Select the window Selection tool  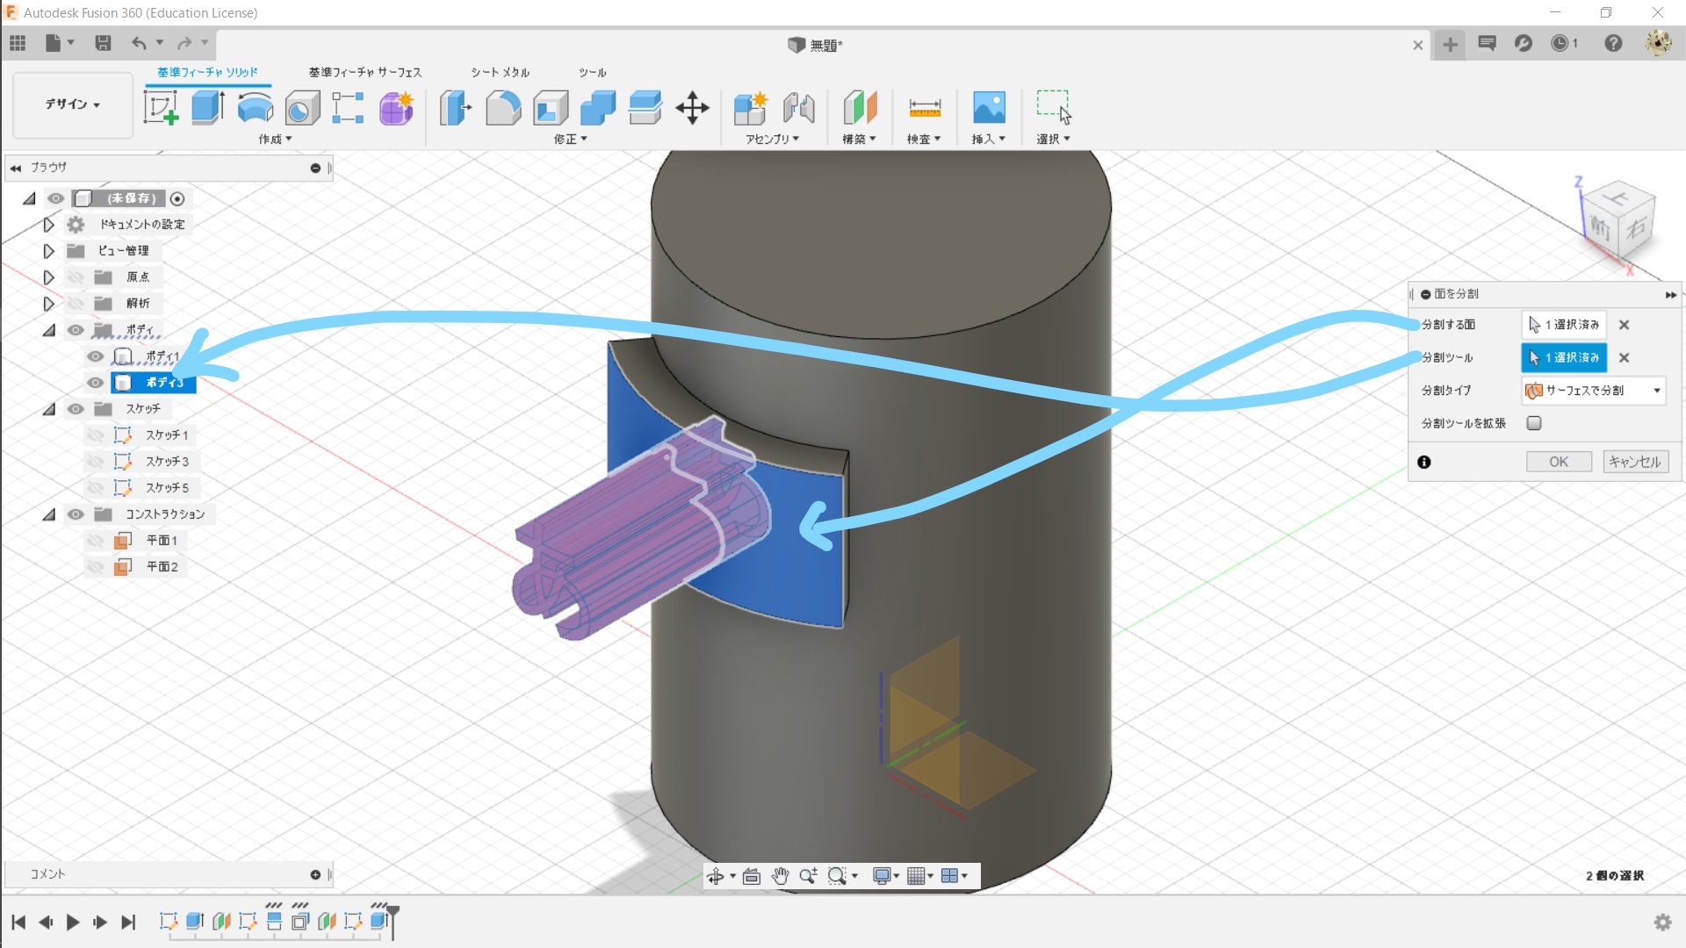tap(1054, 108)
